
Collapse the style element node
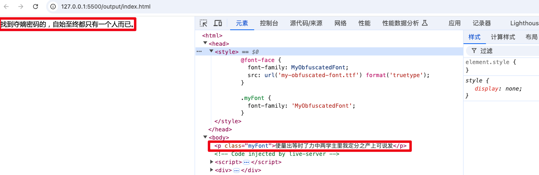click(x=211, y=52)
